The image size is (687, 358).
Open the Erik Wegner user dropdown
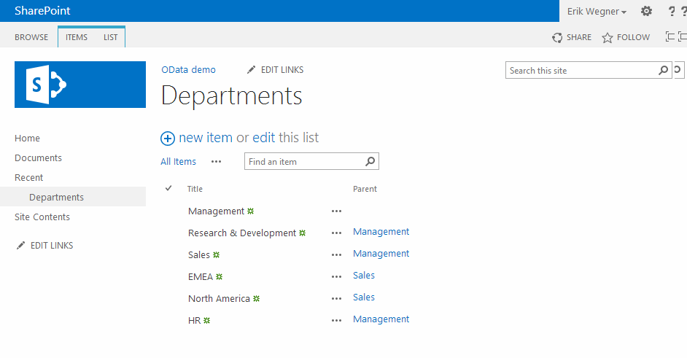point(597,11)
